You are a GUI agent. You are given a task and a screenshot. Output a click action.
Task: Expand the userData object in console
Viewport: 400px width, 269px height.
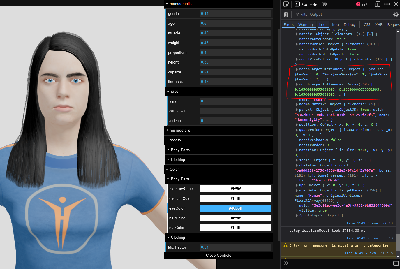[x=297, y=191]
